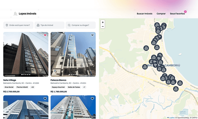Click the 'Espaço Gourmet' tag
This screenshot has width=198, height=119.
click(x=58, y=87)
